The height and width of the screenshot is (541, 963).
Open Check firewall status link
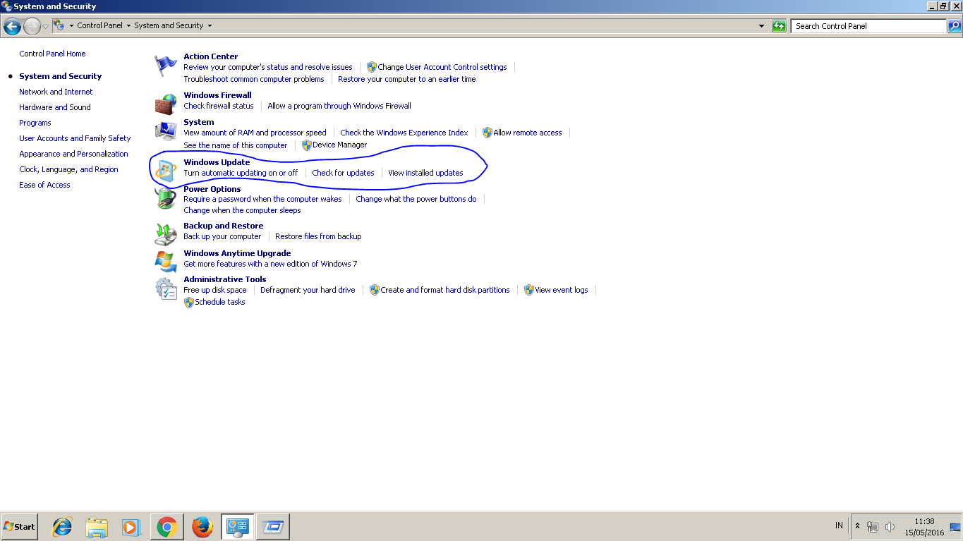coord(219,106)
